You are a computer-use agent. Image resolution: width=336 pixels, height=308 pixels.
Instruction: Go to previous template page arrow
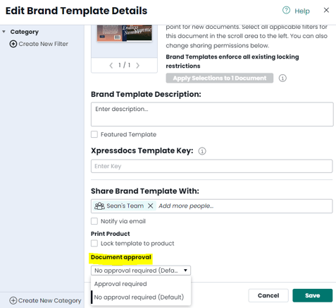tap(111, 65)
